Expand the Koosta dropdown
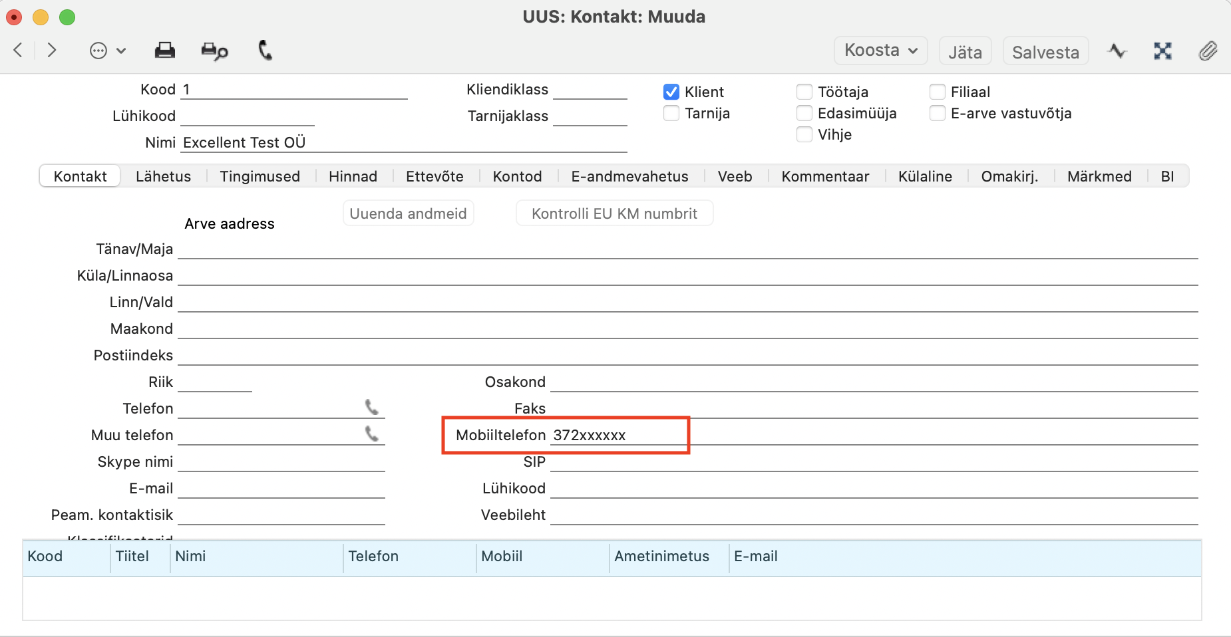 click(x=880, y=51)
